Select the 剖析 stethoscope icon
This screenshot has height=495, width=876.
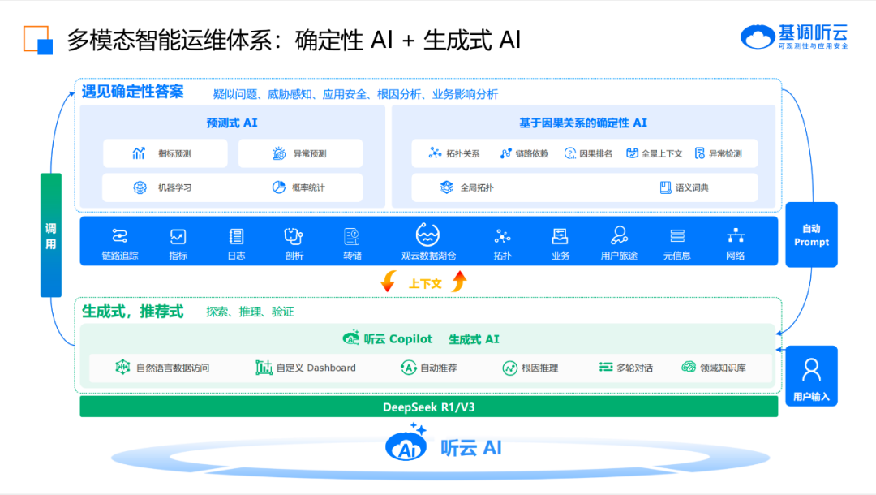pyautogui.click(x=294, y=236)
